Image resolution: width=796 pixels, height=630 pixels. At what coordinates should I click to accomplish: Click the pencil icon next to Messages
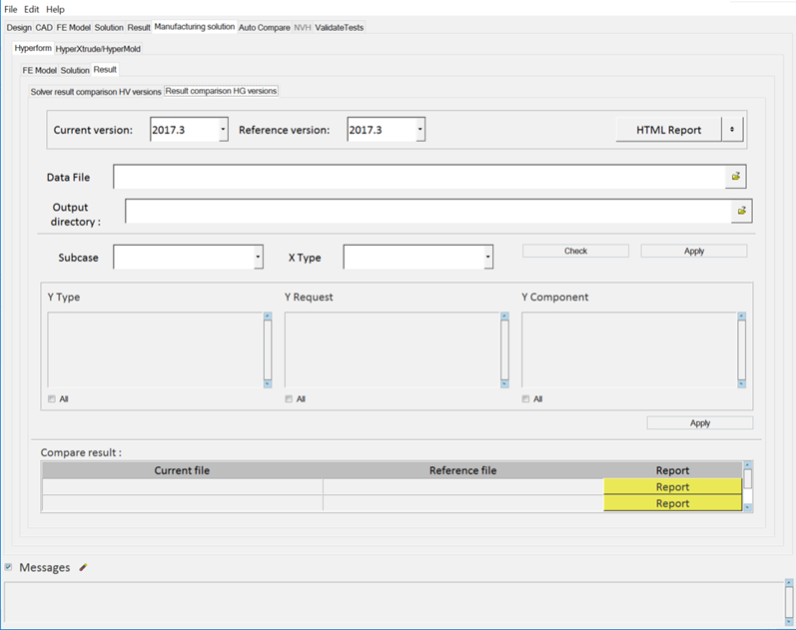[84, 567]
